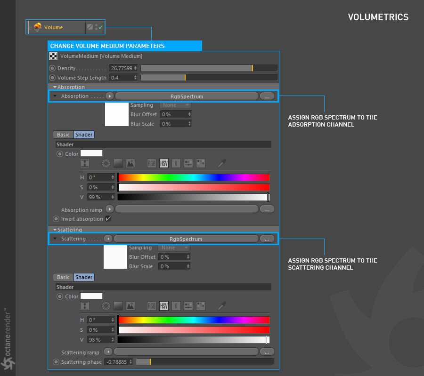Click the Volume object cloud icon

pos(38,27)
